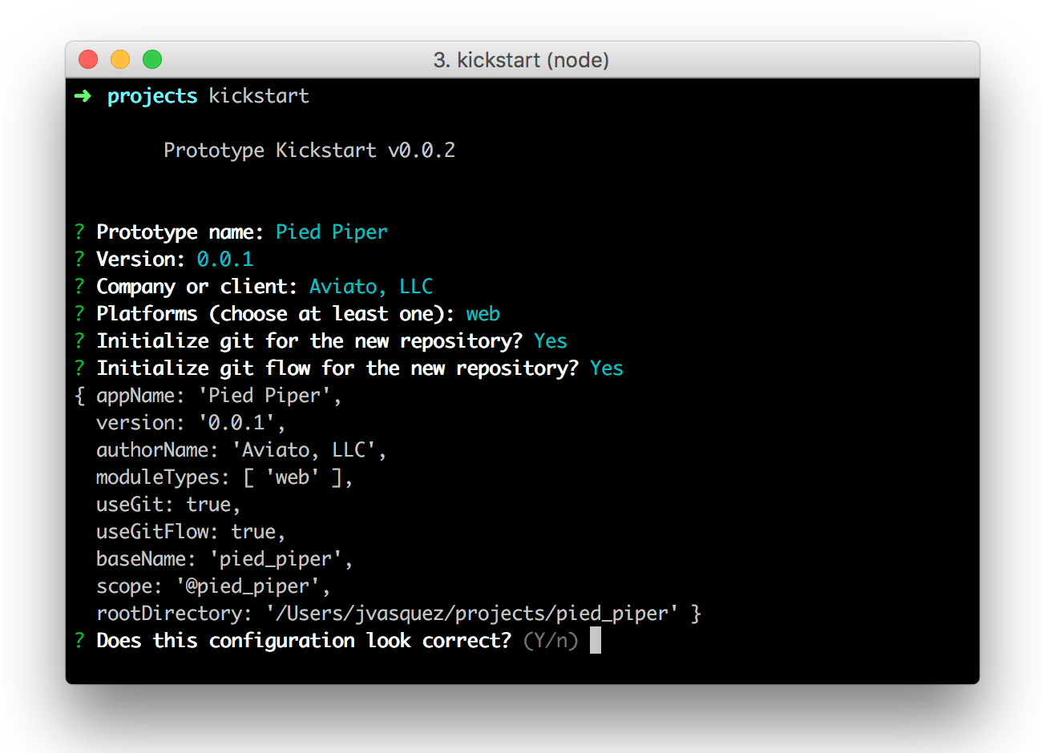The width and height of the screenshot is (1042, 753).
Task: Click the question mark beside Initialize git flow
Action: point(78,368)
